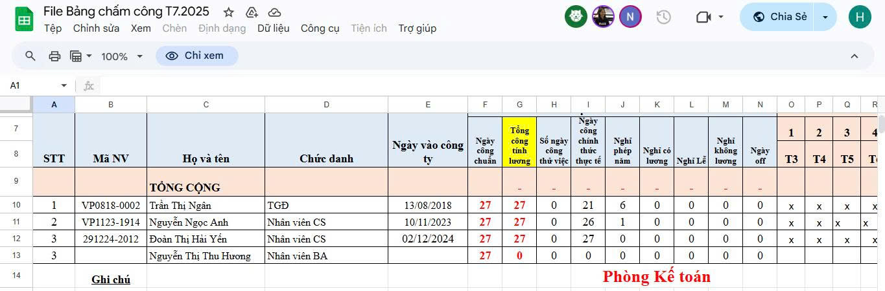Viewport: 885px width, 291px height.
Task: Star the file Bảng chấm công
Action: [x=229, y=12]
